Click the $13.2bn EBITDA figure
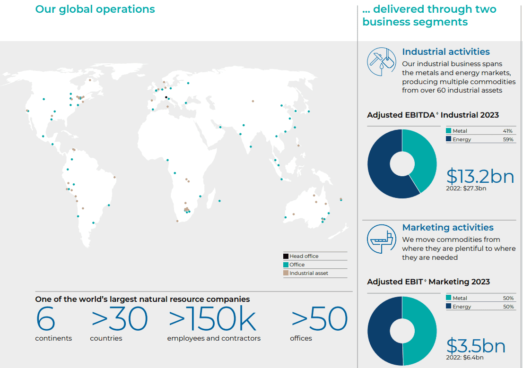Image resolution: width=523 pixels, height=368 pixels. (x=480, y=176)
